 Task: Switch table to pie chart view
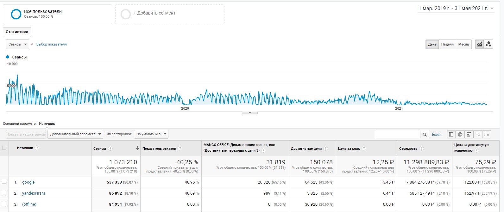pos(460,134)
